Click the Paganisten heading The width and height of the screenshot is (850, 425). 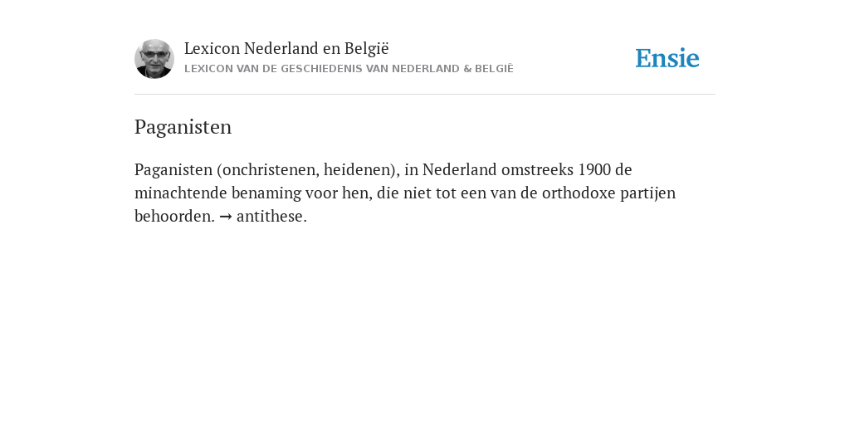click(x=183, y=127)
